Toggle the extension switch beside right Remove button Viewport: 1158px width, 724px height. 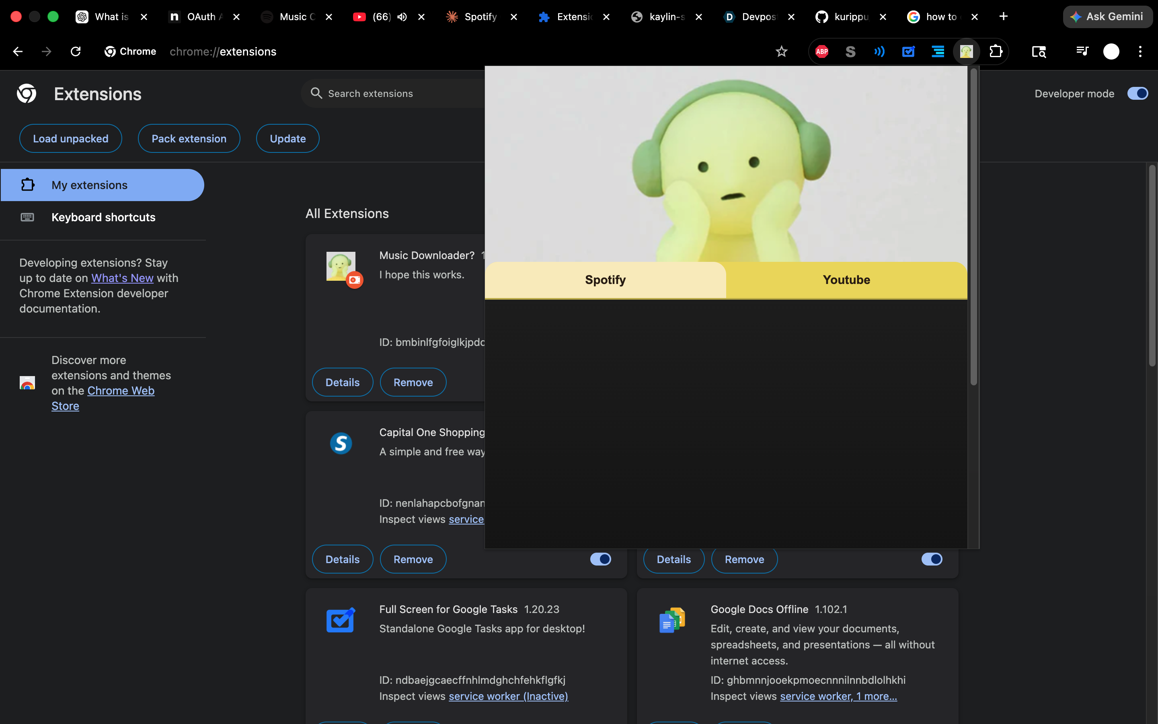[932, 559]
